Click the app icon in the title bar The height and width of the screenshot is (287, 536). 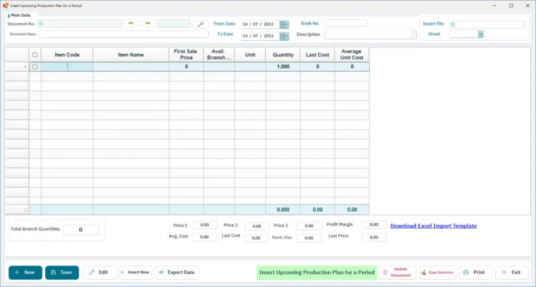point(6,6)
